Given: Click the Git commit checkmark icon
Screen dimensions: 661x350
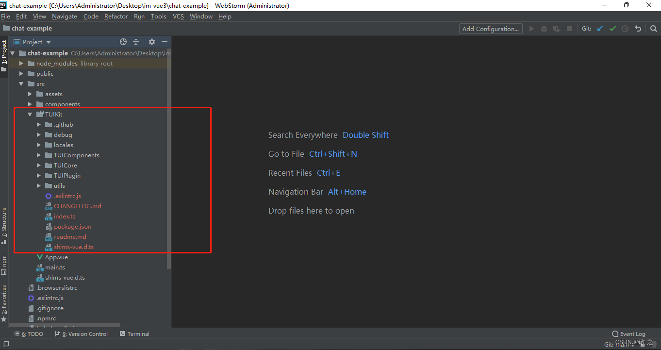Looking at the screenshot, I should pos(612,29).
